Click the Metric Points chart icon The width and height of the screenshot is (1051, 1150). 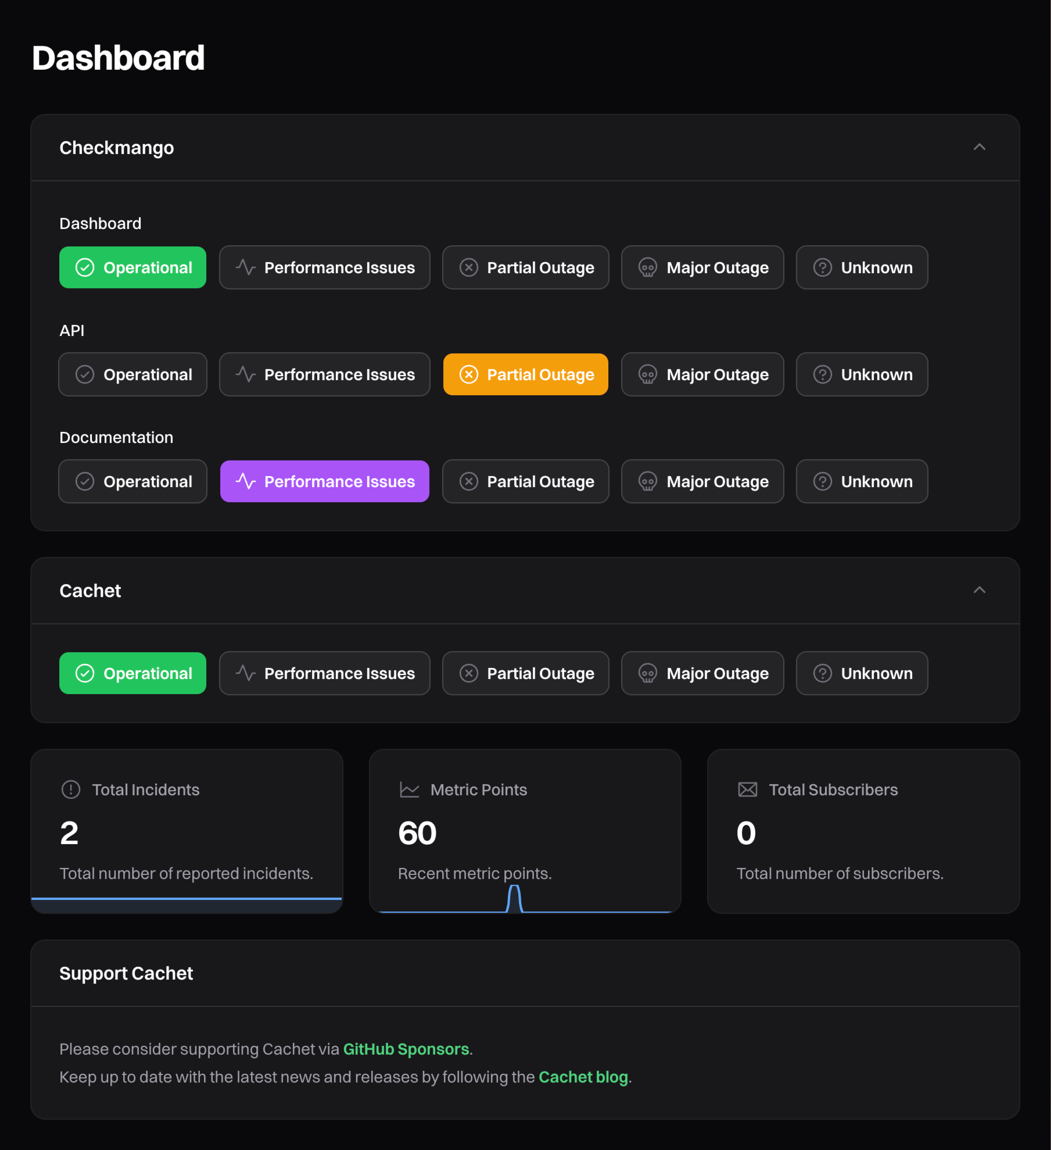409,790
